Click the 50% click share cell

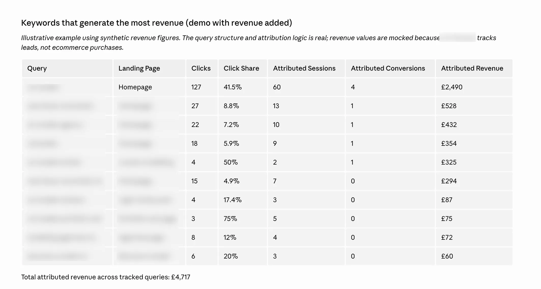231,162
